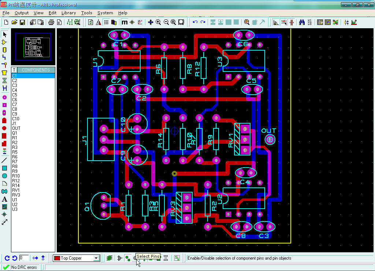The height and width of the screenshot is (271, 375).
Task: Toggle the selection layer filter icon
Action: (x=109, y=258)
